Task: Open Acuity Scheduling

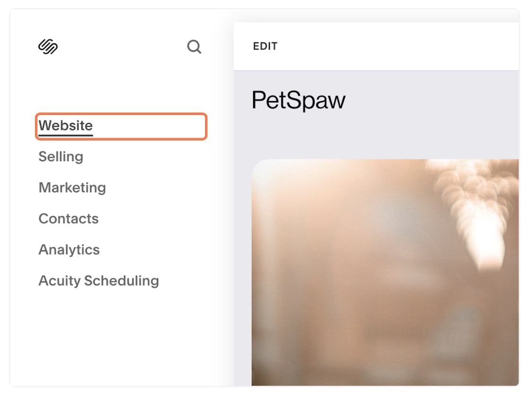Action: coord(99,281)
